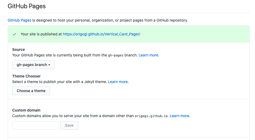255x140 pixels.
Task: Click the Save custom domain button
Action: (x=69, y=125)
